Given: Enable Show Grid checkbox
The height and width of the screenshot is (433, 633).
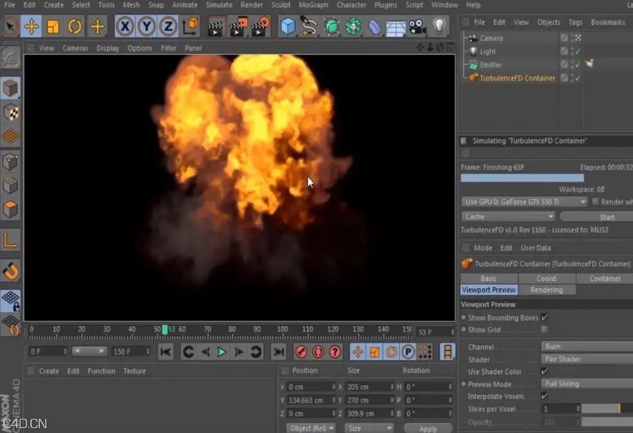Looking at the screenshot, I should coord(544,329).
